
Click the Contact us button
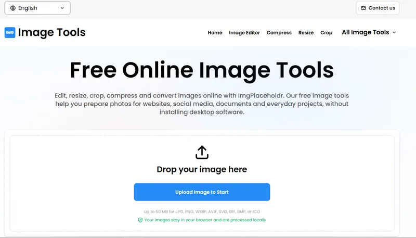tap(378, 8)
